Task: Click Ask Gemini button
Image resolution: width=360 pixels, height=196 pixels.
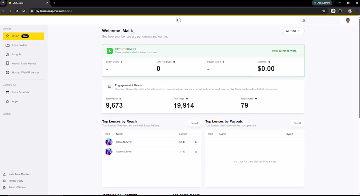Action: (x=322, y=3)
